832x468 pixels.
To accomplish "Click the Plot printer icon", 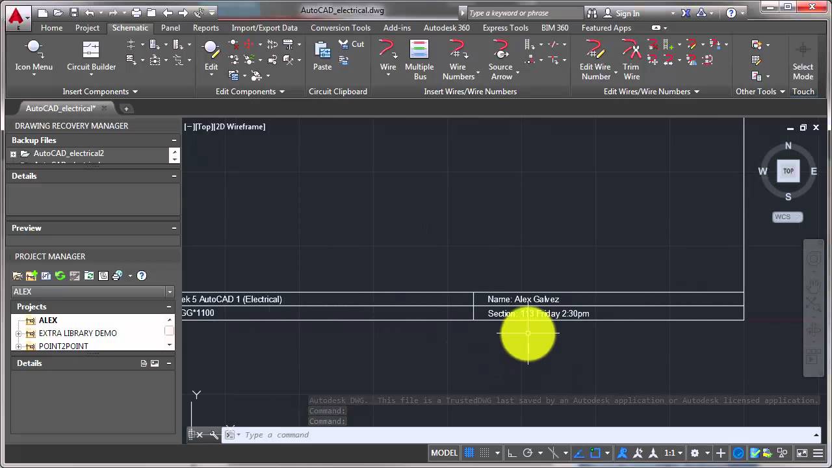I will pos(136,12).
